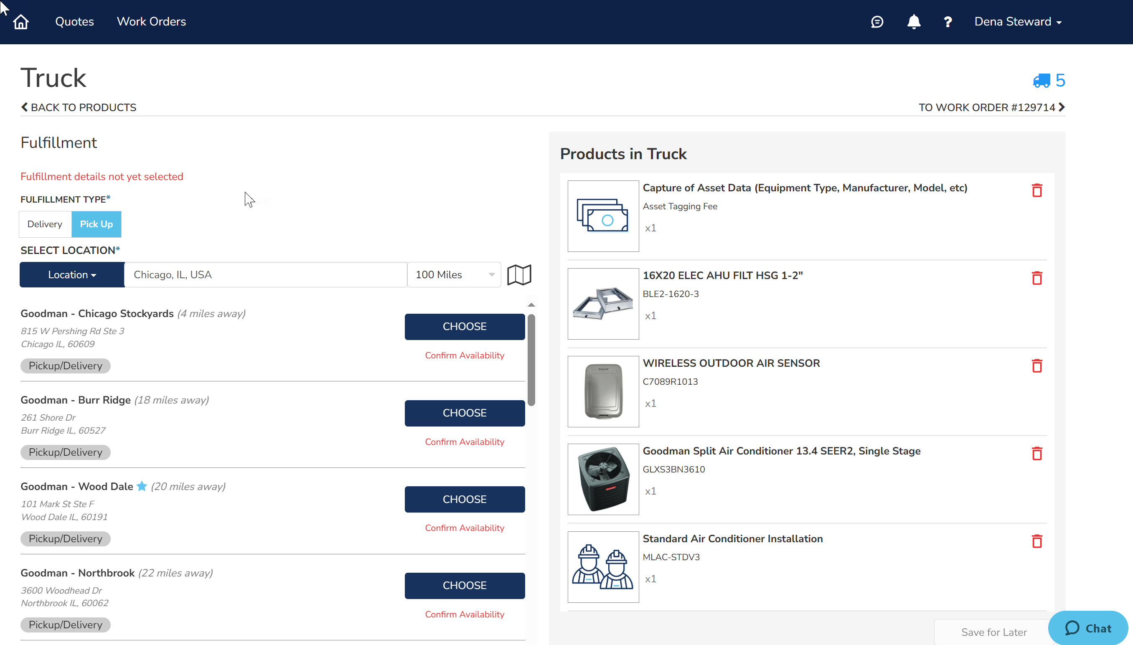
Task: Select Delivery fulfillment type
Action: click(x=45, y=224)
